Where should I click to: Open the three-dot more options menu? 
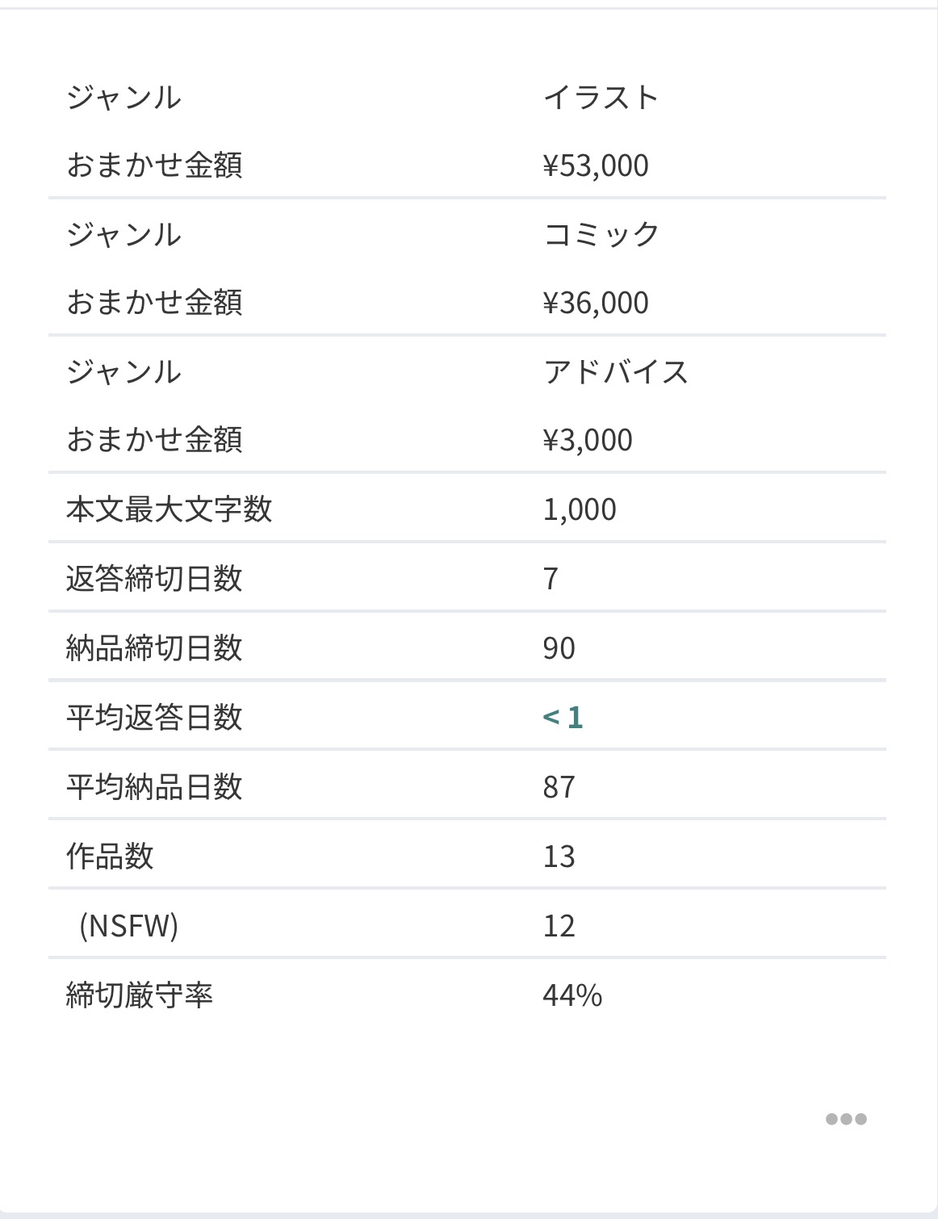(x=846, y=1119)
